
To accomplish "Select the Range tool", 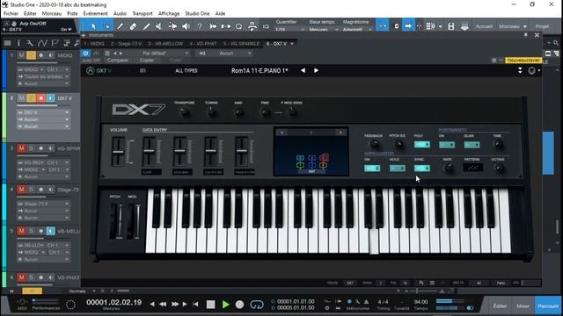I will coord(107,26).
